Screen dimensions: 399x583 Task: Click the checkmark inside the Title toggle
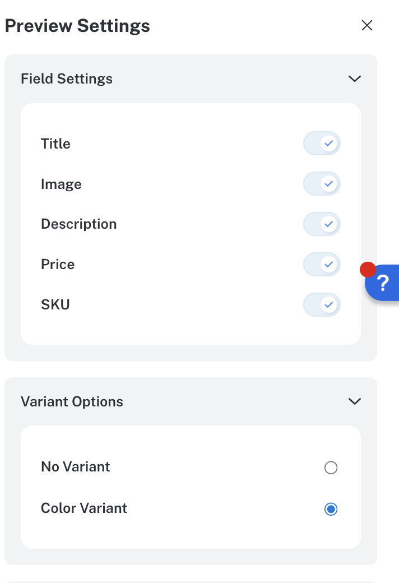coord(328,144)
